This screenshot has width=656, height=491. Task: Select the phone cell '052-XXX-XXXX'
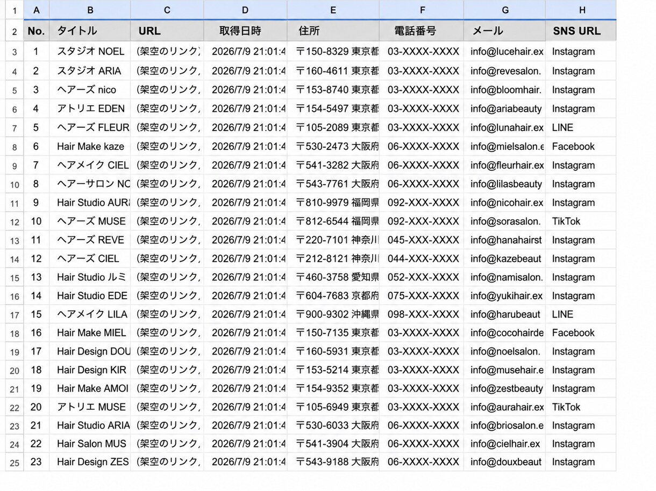tap(422, 277)
